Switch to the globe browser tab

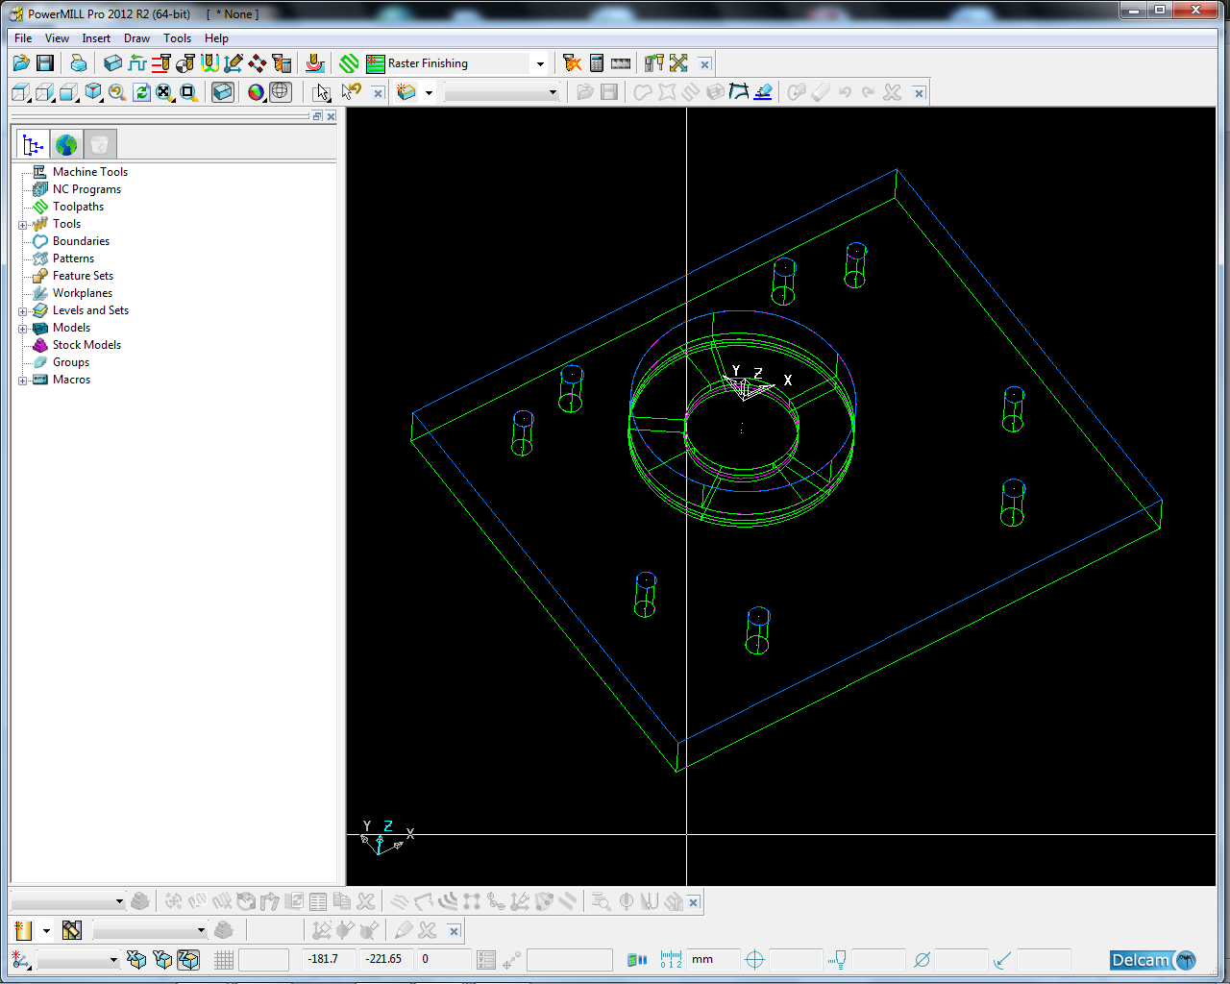(66, 145)
